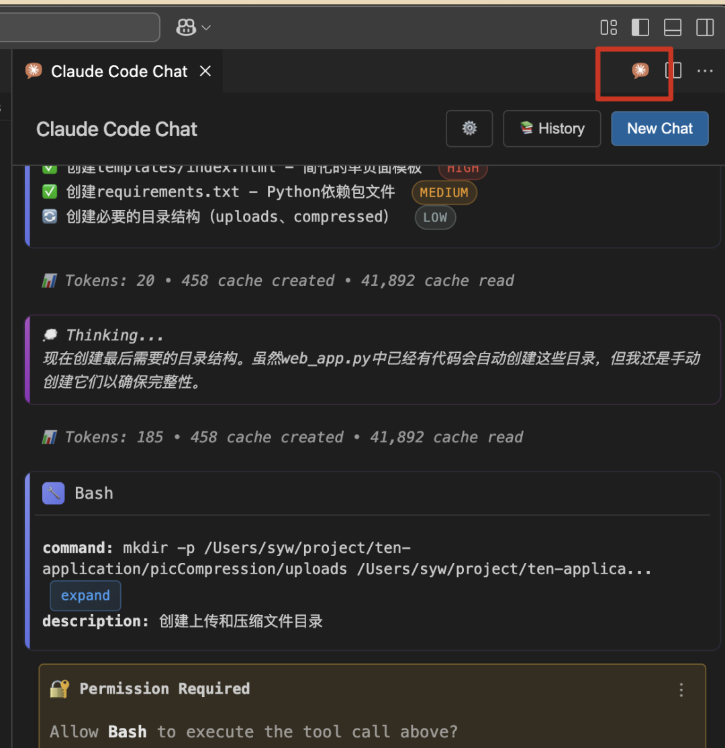Select the Claude Code Chat tab
This screenshot has height=748, width=725.
point(117,71)
